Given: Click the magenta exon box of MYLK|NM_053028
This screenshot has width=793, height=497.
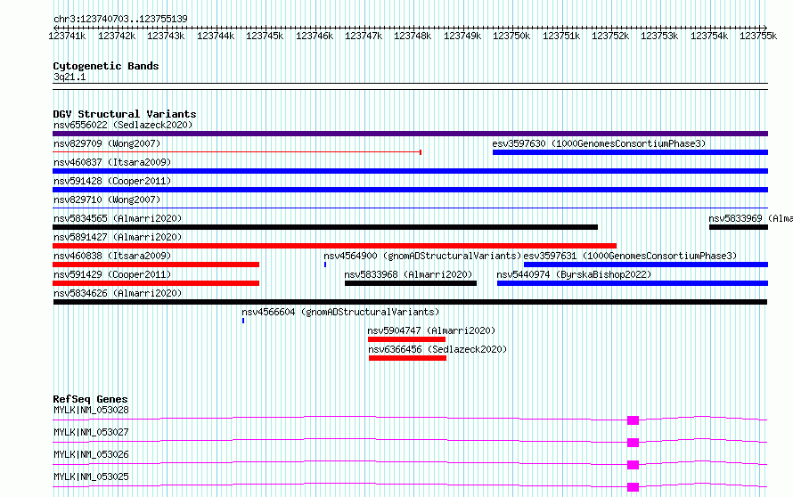Looking at the screenshot, I should click(633, 420).
